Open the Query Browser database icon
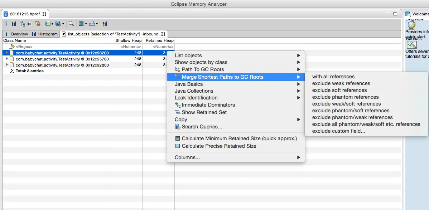The image size is (429, 210). click(58, 24)
